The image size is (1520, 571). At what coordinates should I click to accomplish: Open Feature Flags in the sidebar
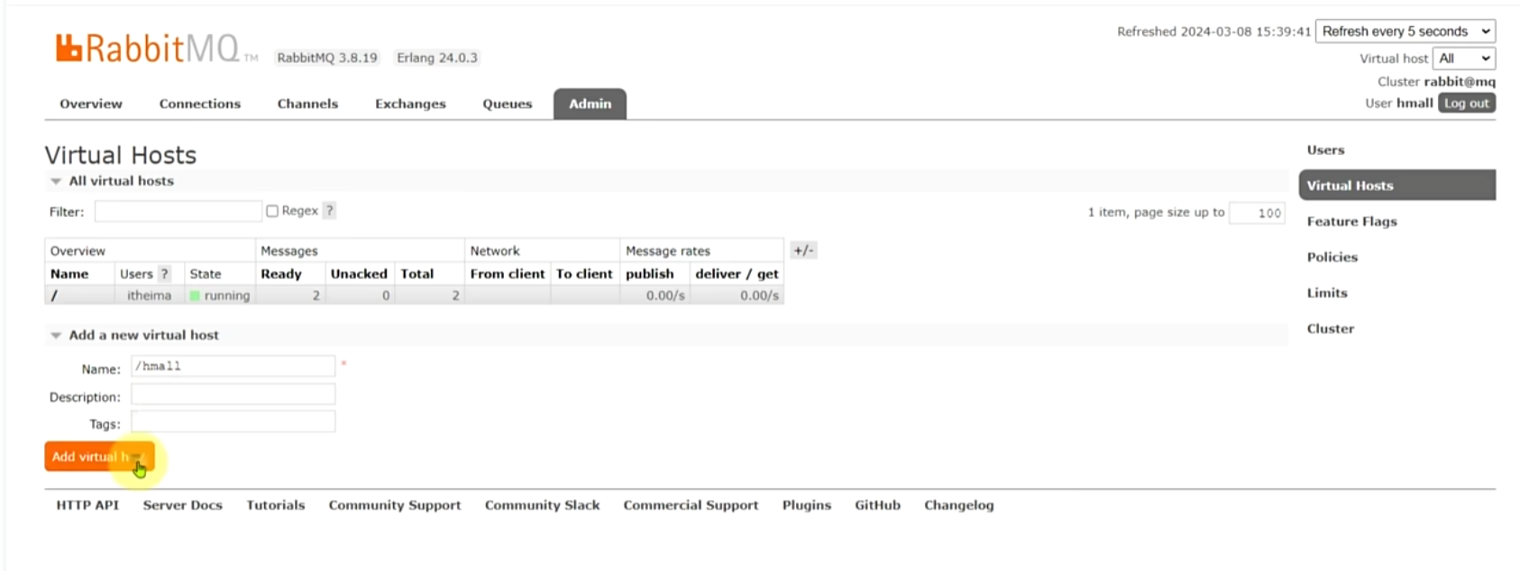coord(1351,222)
